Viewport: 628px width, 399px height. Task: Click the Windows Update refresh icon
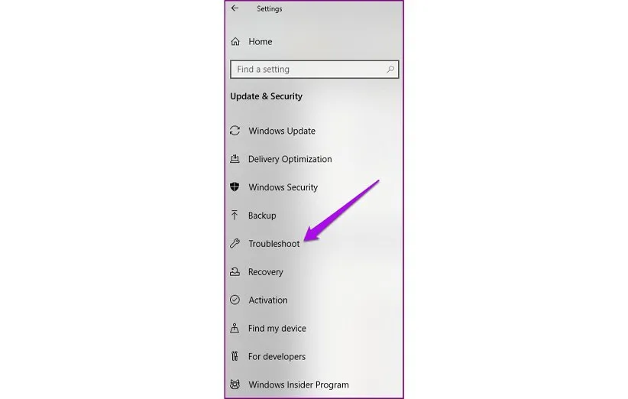pos(235,131)
